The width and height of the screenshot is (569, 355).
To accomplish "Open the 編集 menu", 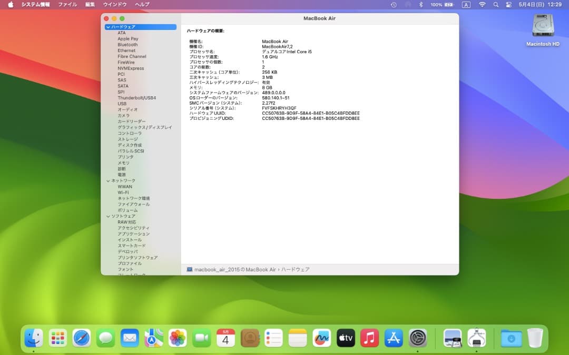I will [x=89, y=4].
